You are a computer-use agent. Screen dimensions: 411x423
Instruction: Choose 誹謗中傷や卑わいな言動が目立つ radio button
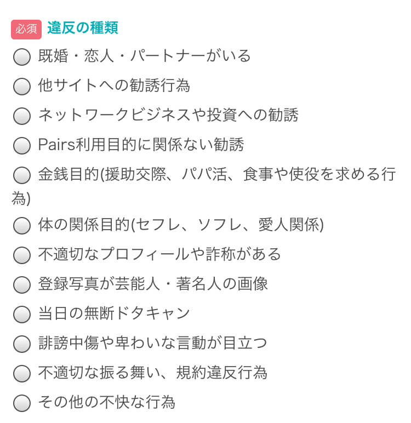click(x=21, y=344)
